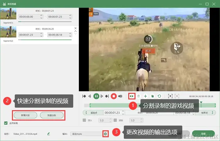
Task: Decrease Segment[2] end time 00:00:38.18
Action: [x=70, y=36]
